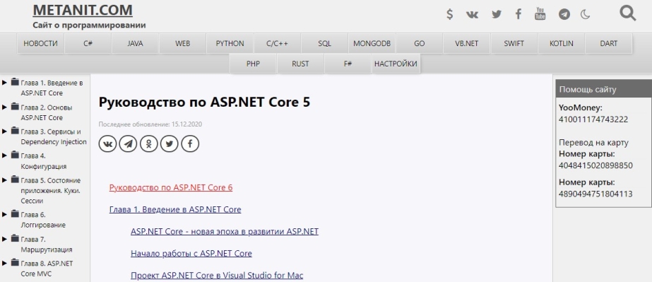Open link Начало работы с ASP.NET Core
Screen dimensions: 652x282
tap(191, 253)
